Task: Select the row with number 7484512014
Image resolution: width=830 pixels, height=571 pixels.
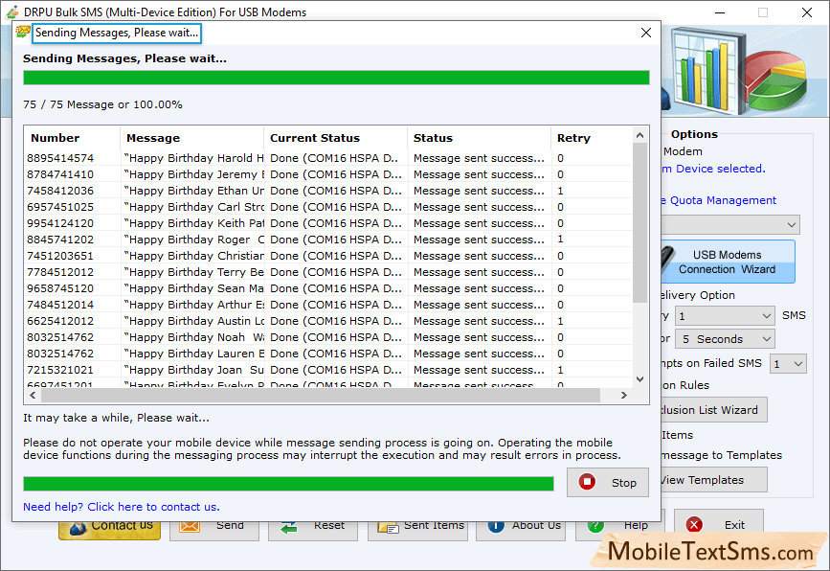Action: pyautogui.click(x=328, y=305)
